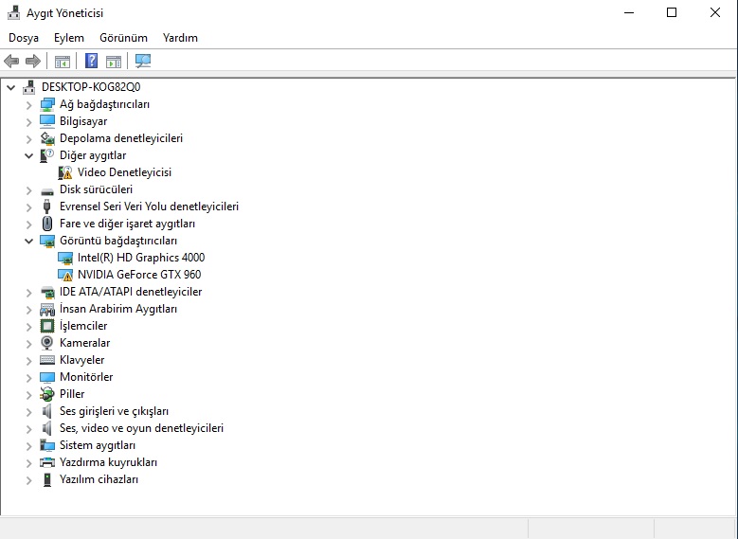
Task: Click the İşlemciler processor chip icon
Action: (47, 326)
